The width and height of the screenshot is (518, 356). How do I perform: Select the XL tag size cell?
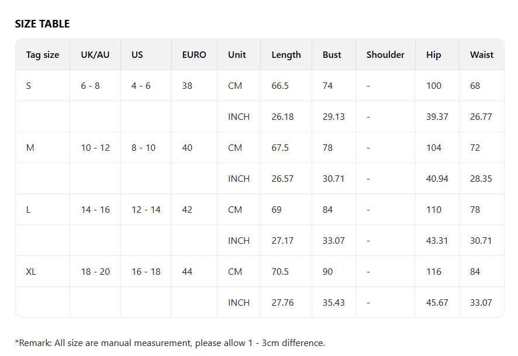[31, 272]
